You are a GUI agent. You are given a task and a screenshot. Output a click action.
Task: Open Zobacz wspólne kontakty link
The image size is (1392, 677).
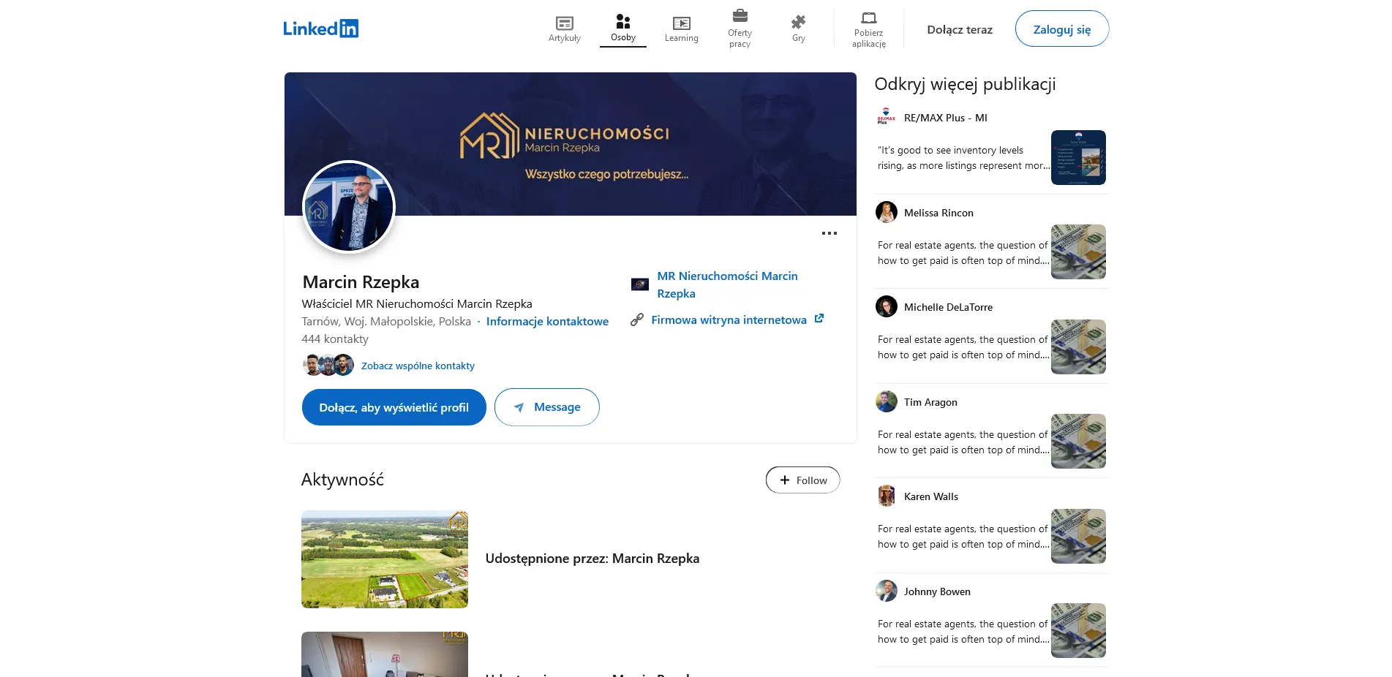pyautogui.click(x=418, y=366)
